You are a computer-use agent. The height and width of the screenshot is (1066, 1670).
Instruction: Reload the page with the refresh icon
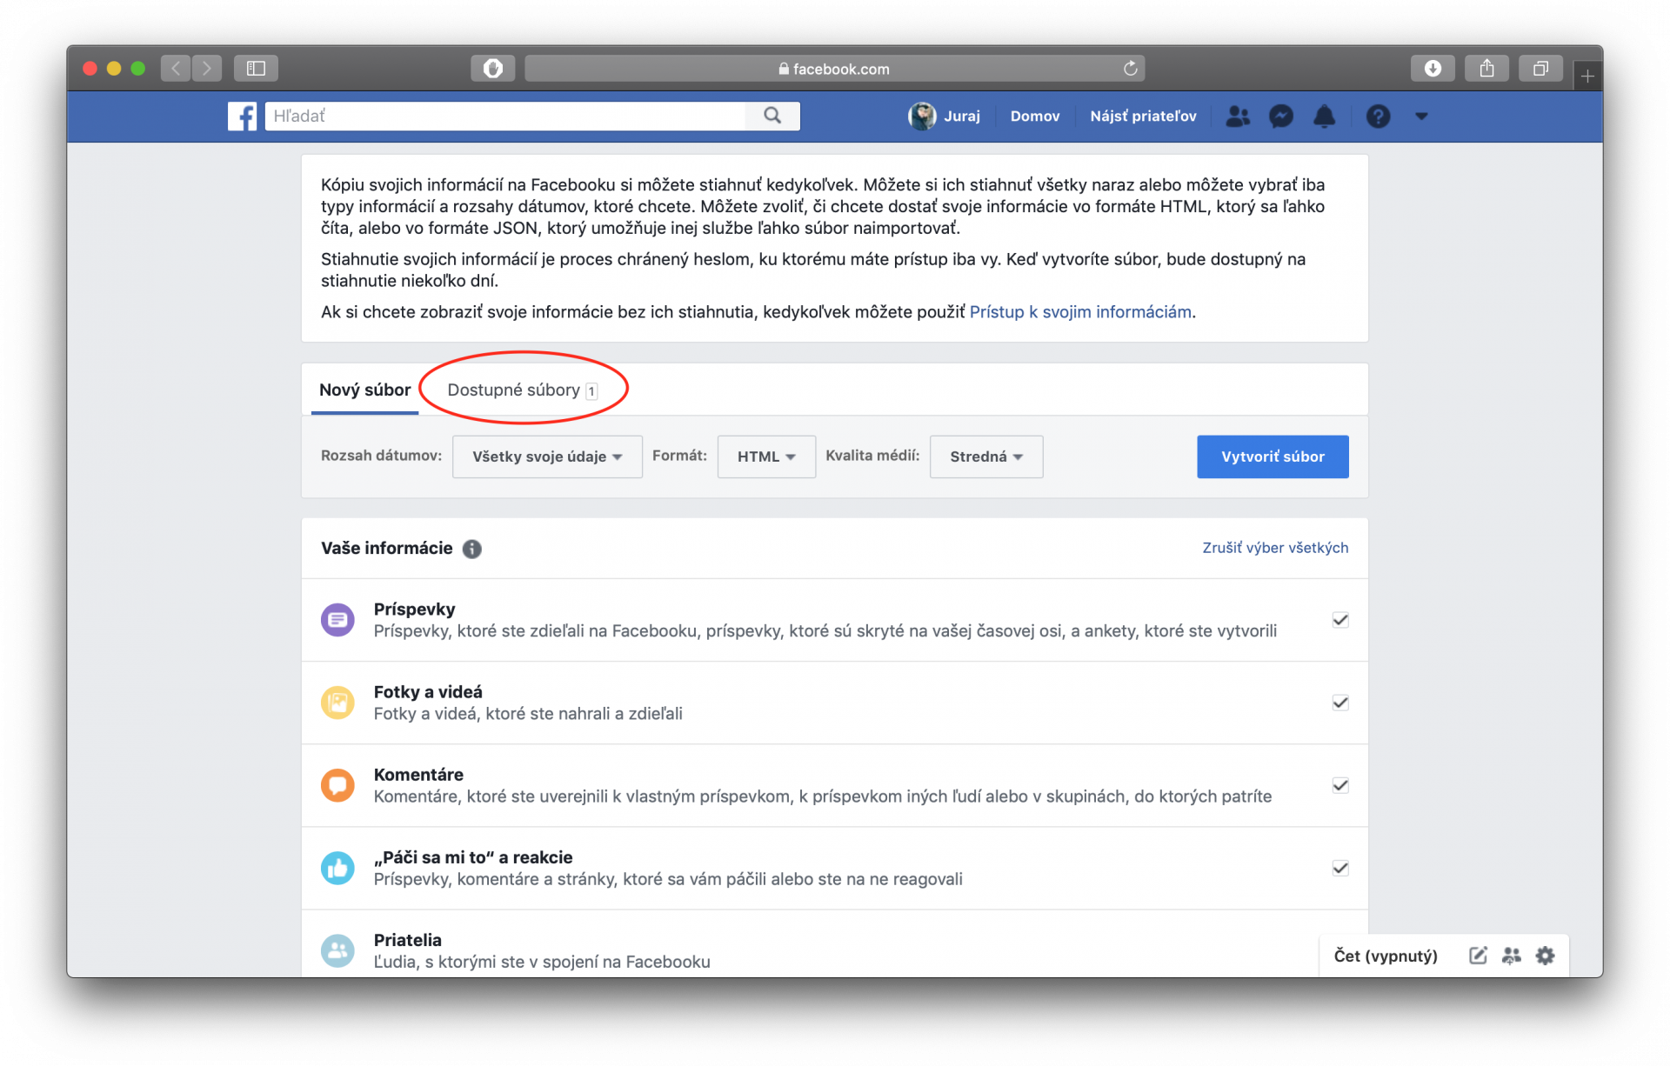[1130, 68]
